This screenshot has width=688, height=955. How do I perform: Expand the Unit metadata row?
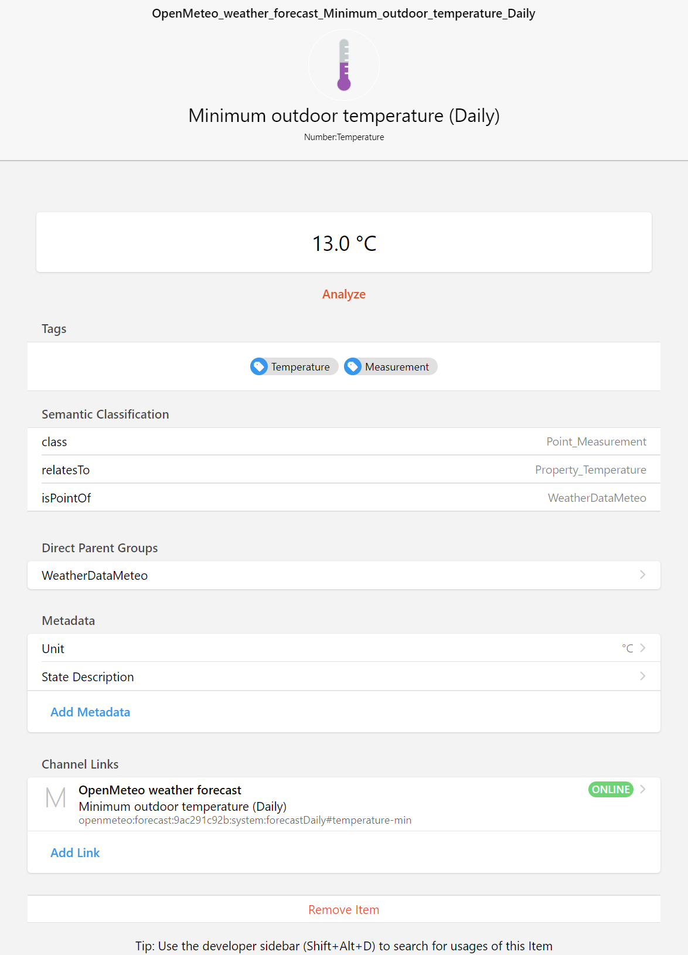642,648
